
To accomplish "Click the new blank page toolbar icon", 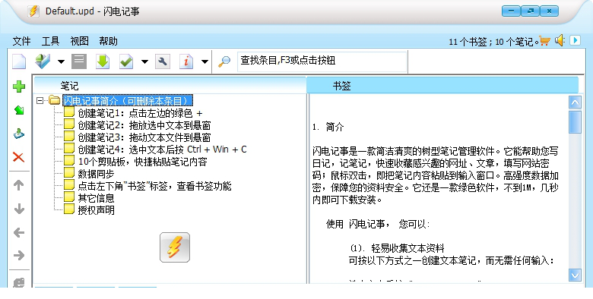I will click(19, 61).
